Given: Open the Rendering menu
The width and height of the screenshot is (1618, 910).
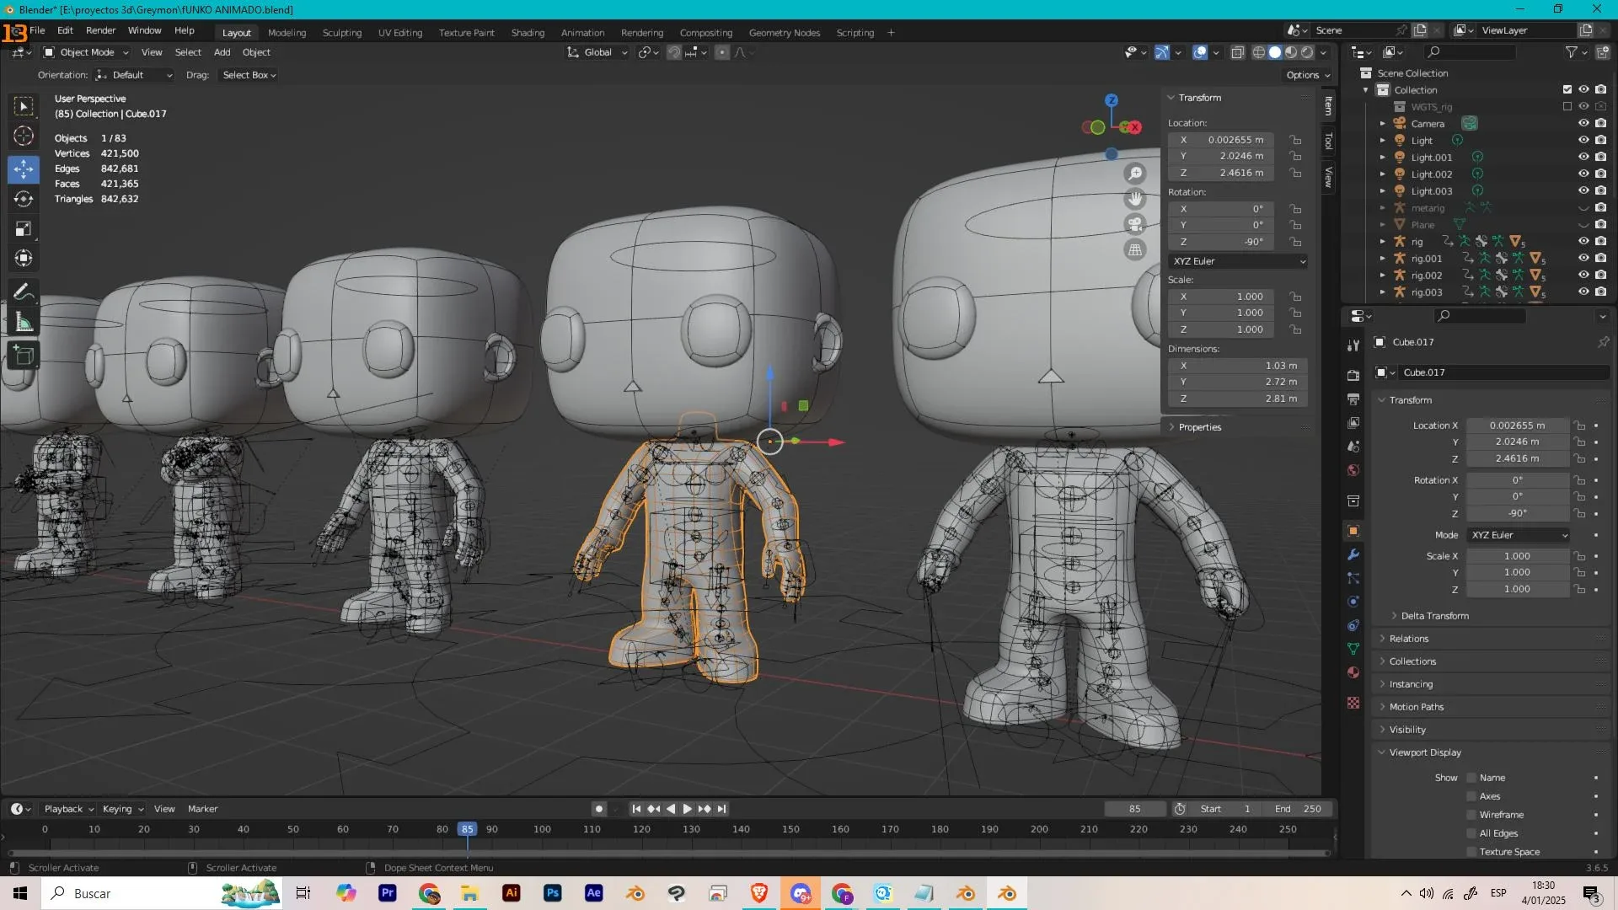Looking at the screenshot, I should pos(642,32).
